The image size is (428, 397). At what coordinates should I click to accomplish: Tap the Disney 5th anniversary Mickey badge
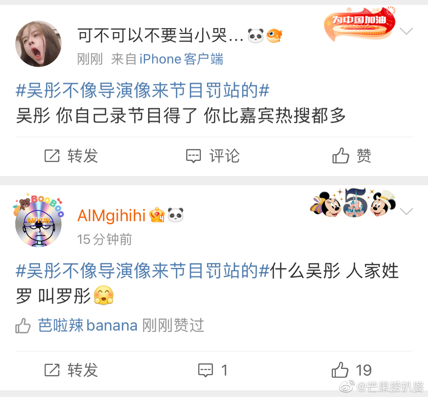coord(353,203)
